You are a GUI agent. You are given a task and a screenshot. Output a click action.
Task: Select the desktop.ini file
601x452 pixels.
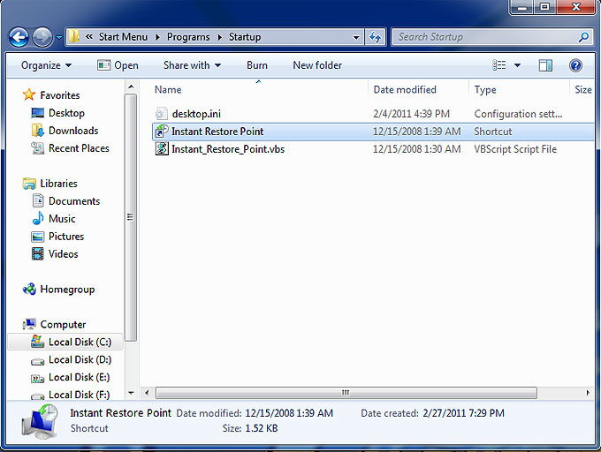[x=197, y=114]
